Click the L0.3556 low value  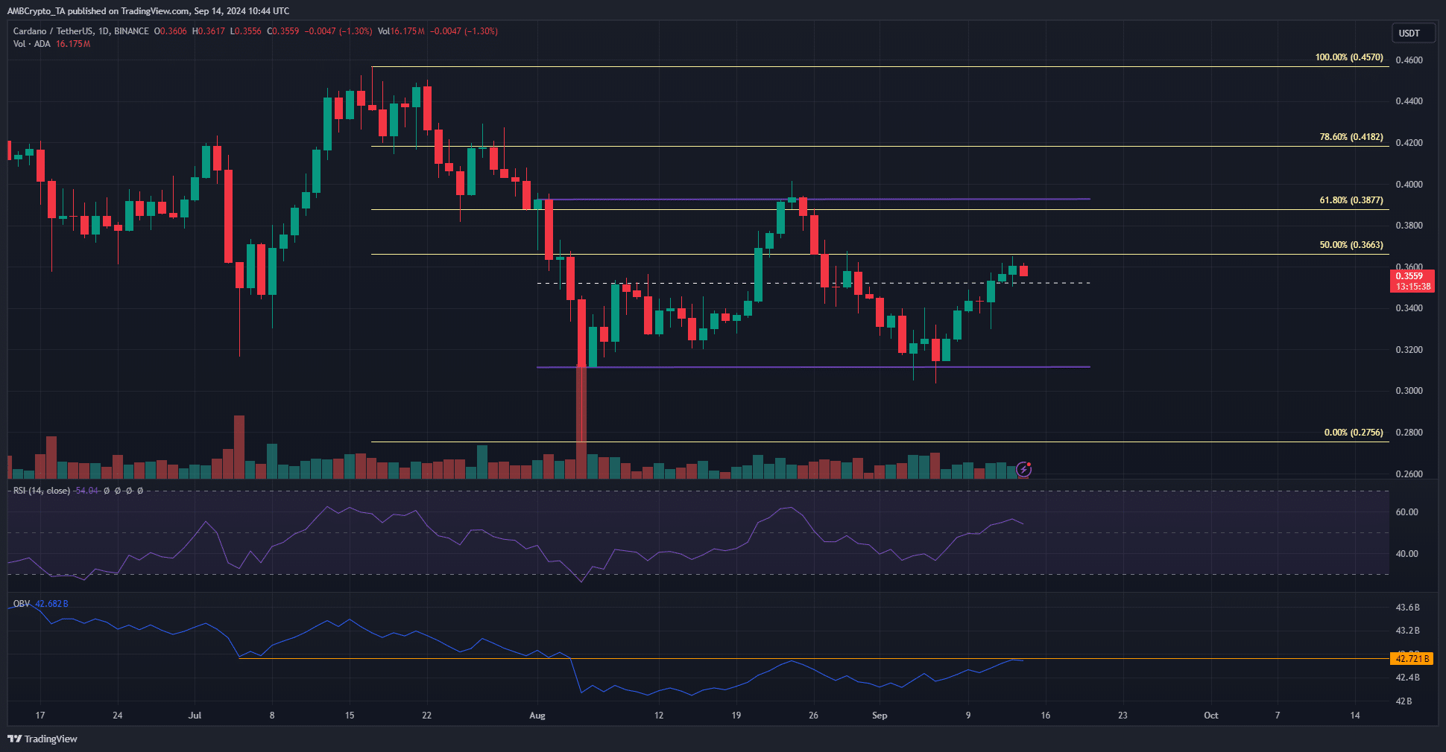(246, 31)
